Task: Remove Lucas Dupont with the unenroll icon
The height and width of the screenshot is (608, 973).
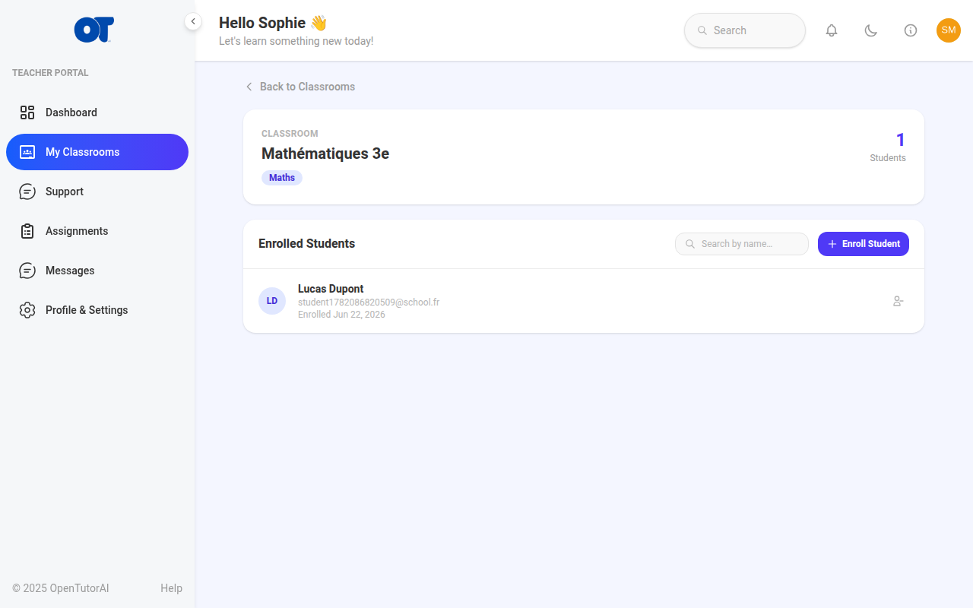Action: click(x=899, y=301)
